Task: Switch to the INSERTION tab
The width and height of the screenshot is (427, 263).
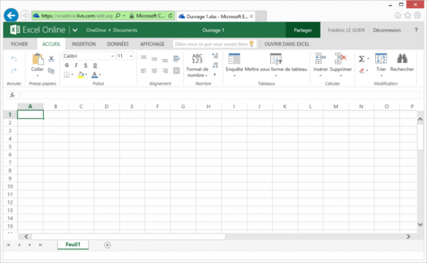Action: coord(84,44)
